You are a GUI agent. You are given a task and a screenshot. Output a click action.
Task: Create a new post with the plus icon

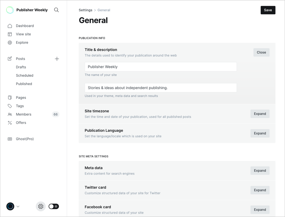pyautogui.click(x=57, y=59)
